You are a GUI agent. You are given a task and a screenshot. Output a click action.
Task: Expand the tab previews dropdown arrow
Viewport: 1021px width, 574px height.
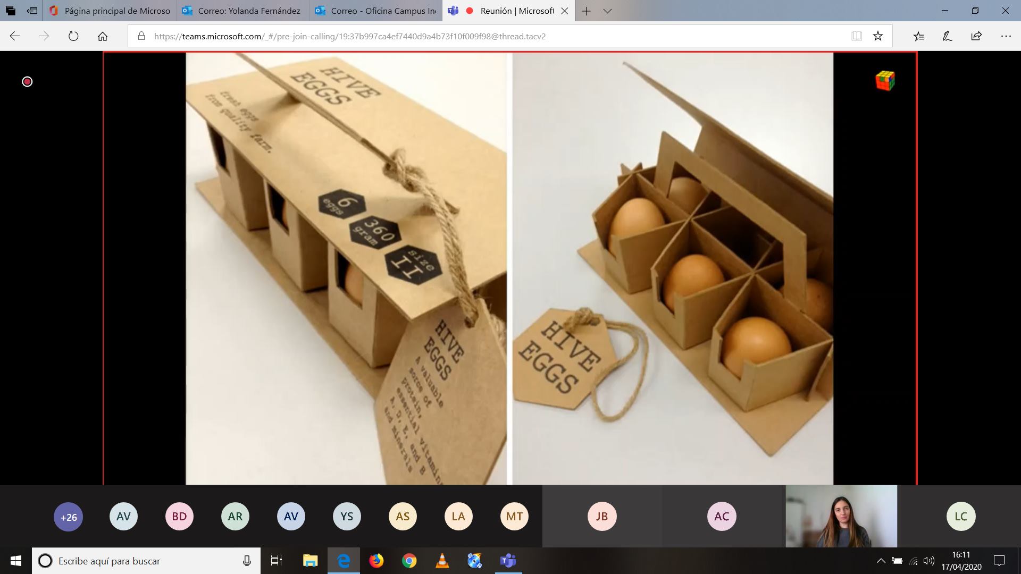(607, 11)
